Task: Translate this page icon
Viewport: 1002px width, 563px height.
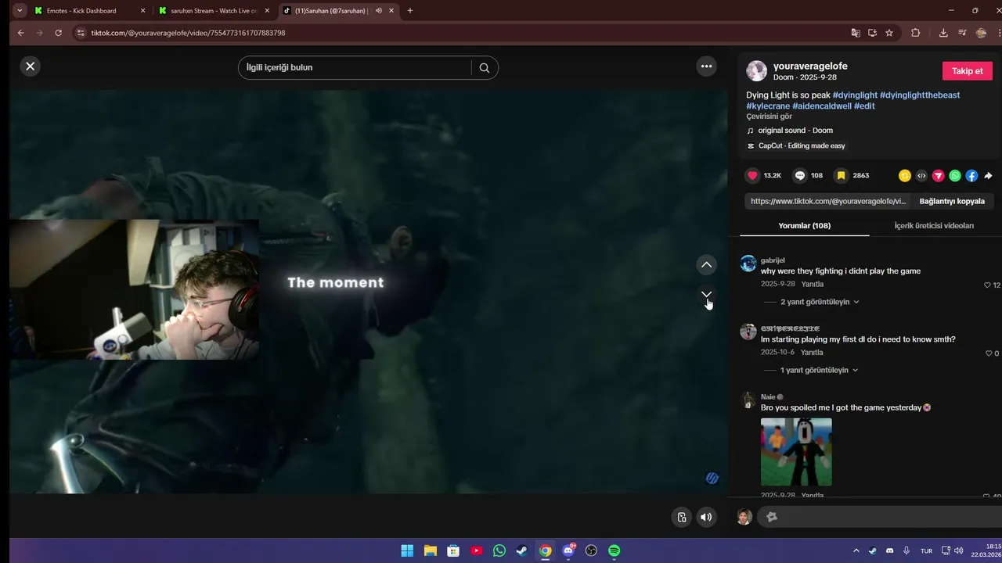Action: click(856, 33)
